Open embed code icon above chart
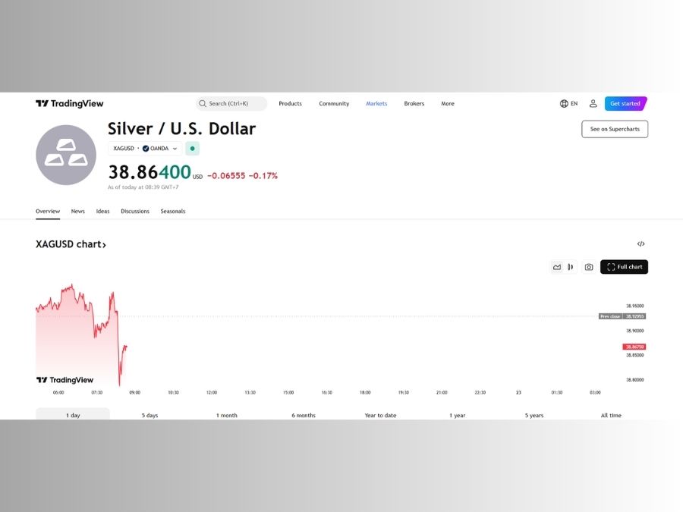Viewport: 683px width, 512px height. [641, 243]
